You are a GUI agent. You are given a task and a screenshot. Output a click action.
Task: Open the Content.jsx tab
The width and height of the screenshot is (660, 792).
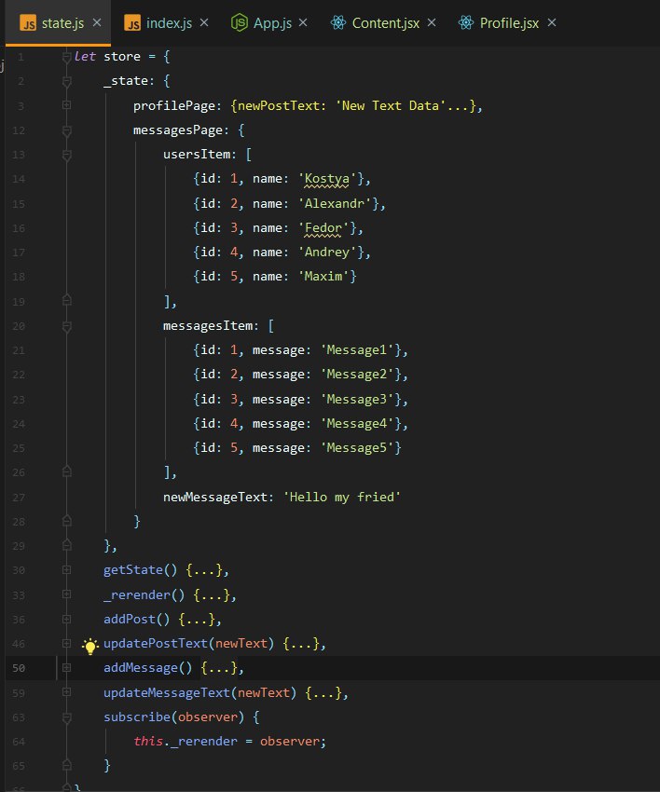click(x=386, y=23)
